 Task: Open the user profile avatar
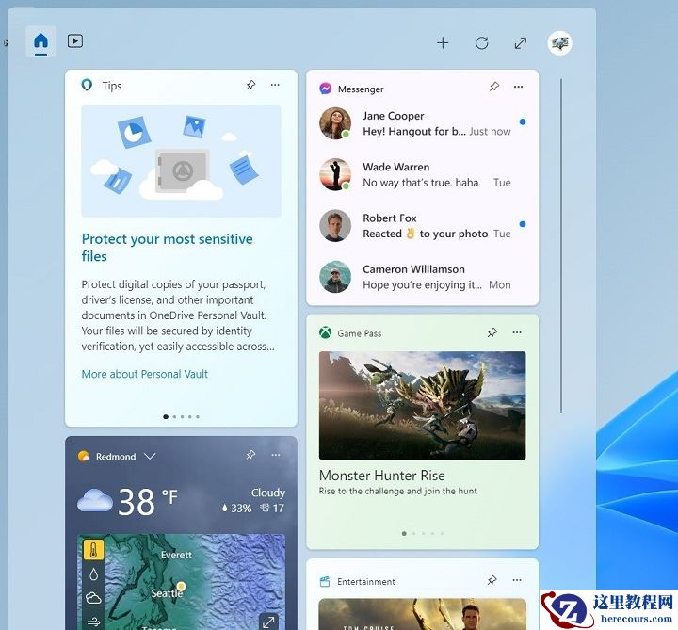coord(560,42)
